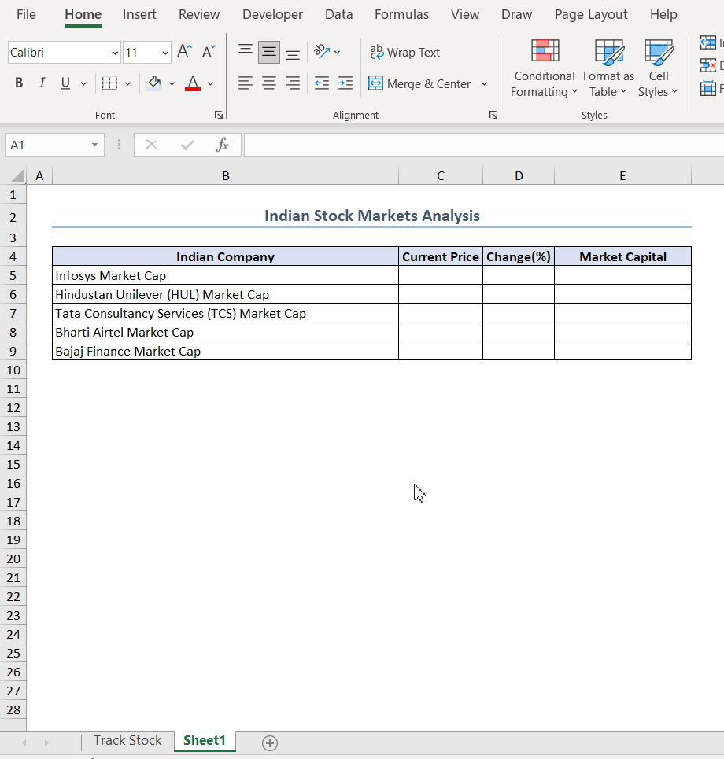Switch to the Draw tab
The width and height of the screenshot is (724, 759).
517,14
